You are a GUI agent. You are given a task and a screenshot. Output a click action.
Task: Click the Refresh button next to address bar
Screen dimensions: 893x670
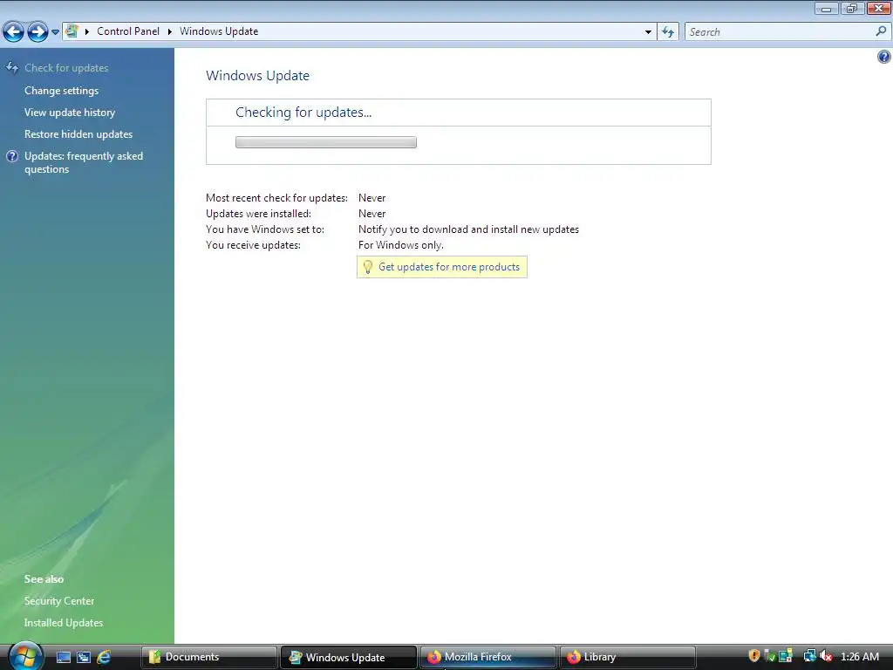click(668, 32)
